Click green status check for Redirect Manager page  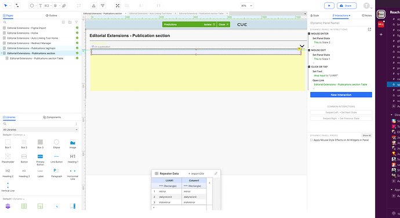(77, 43)
